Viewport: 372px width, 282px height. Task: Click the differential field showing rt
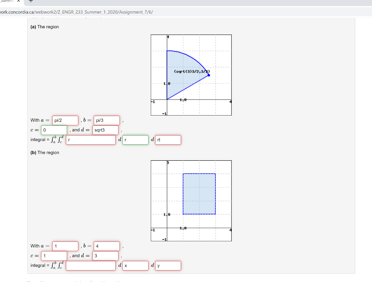point(168,140)
